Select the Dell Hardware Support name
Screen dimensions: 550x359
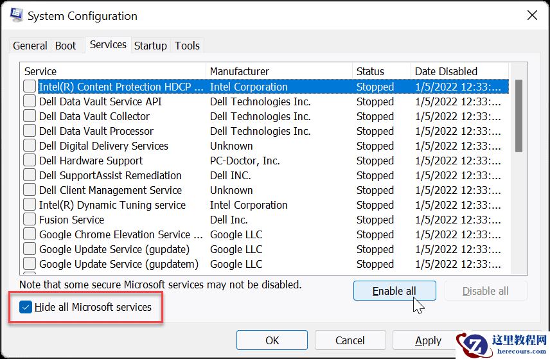(x=91, y=160)
